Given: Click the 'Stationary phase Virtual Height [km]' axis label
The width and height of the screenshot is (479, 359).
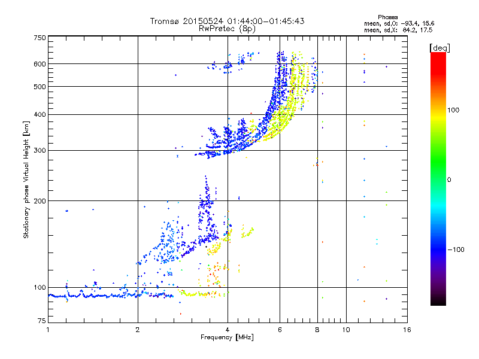Looking at the screenshot, I should [26, 180].
